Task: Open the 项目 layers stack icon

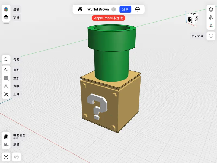Action: click(6, 17)
